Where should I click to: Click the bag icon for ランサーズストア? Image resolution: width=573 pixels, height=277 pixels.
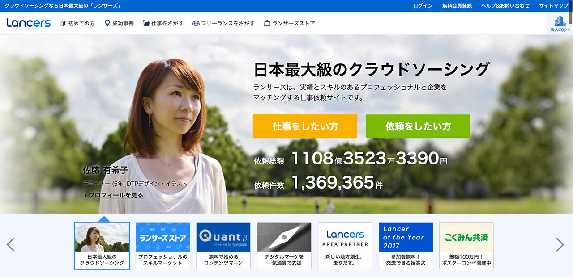pyautogui.click(x=267, y=24)
